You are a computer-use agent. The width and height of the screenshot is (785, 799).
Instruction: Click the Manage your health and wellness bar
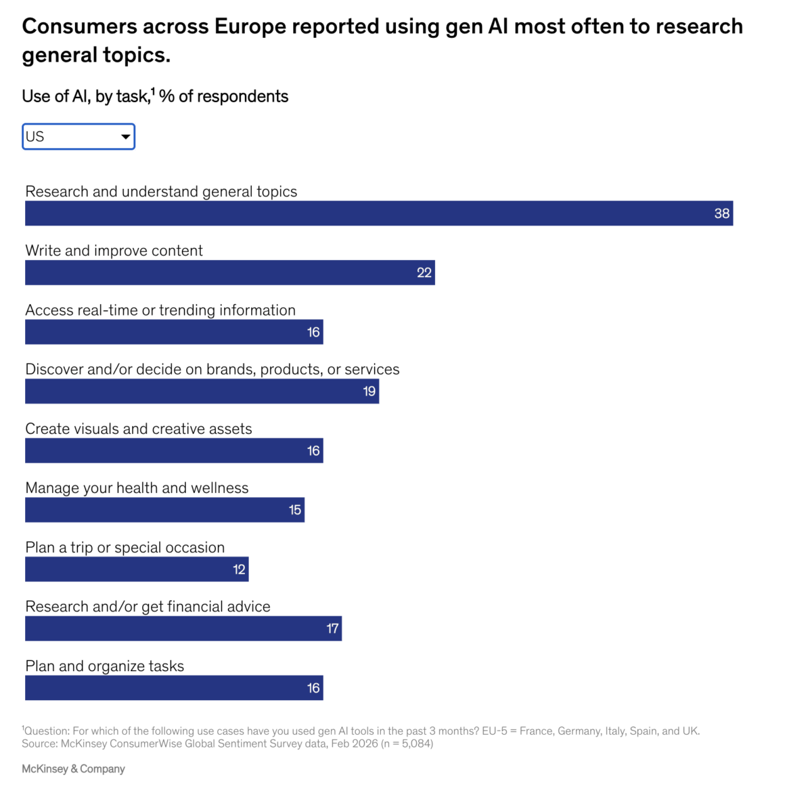click(x=164, y=510)
